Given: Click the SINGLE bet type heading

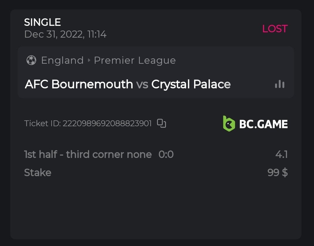Looking at the screenshot, I should tap(43, 22).
